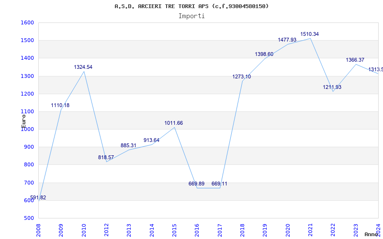Click the y-axis tick 1300
The image size is (383, 239).
click(27, 76)
